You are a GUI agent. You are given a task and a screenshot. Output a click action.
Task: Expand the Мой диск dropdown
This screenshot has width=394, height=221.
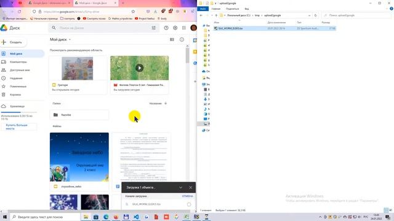[x=70, y=39]
